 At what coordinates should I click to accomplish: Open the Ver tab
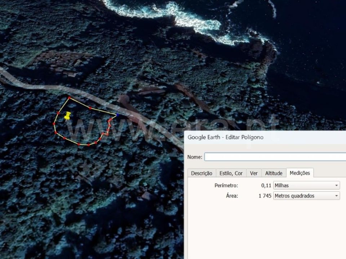pyautogui.click(x=254, y=173)
